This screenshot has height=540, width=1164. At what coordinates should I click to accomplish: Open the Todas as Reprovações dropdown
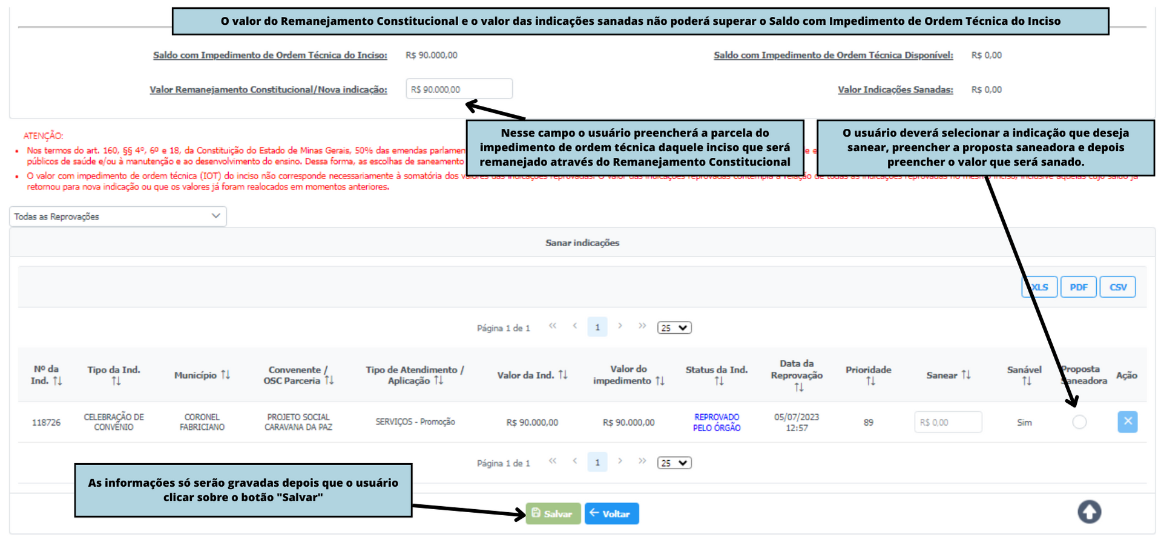pyautogui.click(x=118, y=216)
